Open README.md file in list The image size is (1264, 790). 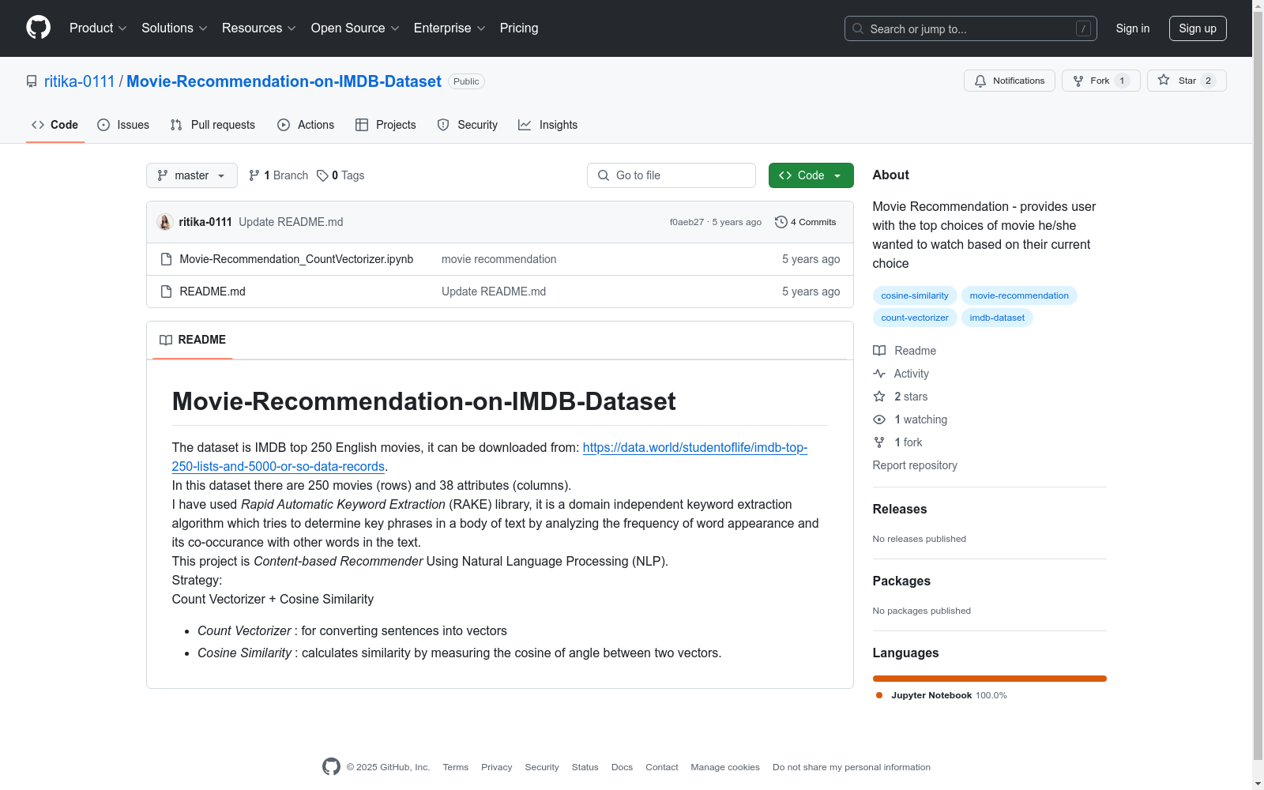coord(213,292)
